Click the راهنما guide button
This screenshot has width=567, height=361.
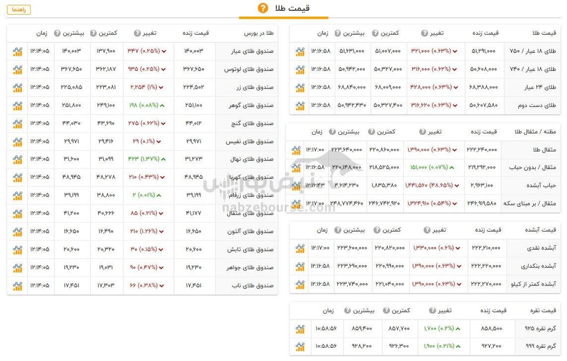pyautogui.click(x=19, y=9)
